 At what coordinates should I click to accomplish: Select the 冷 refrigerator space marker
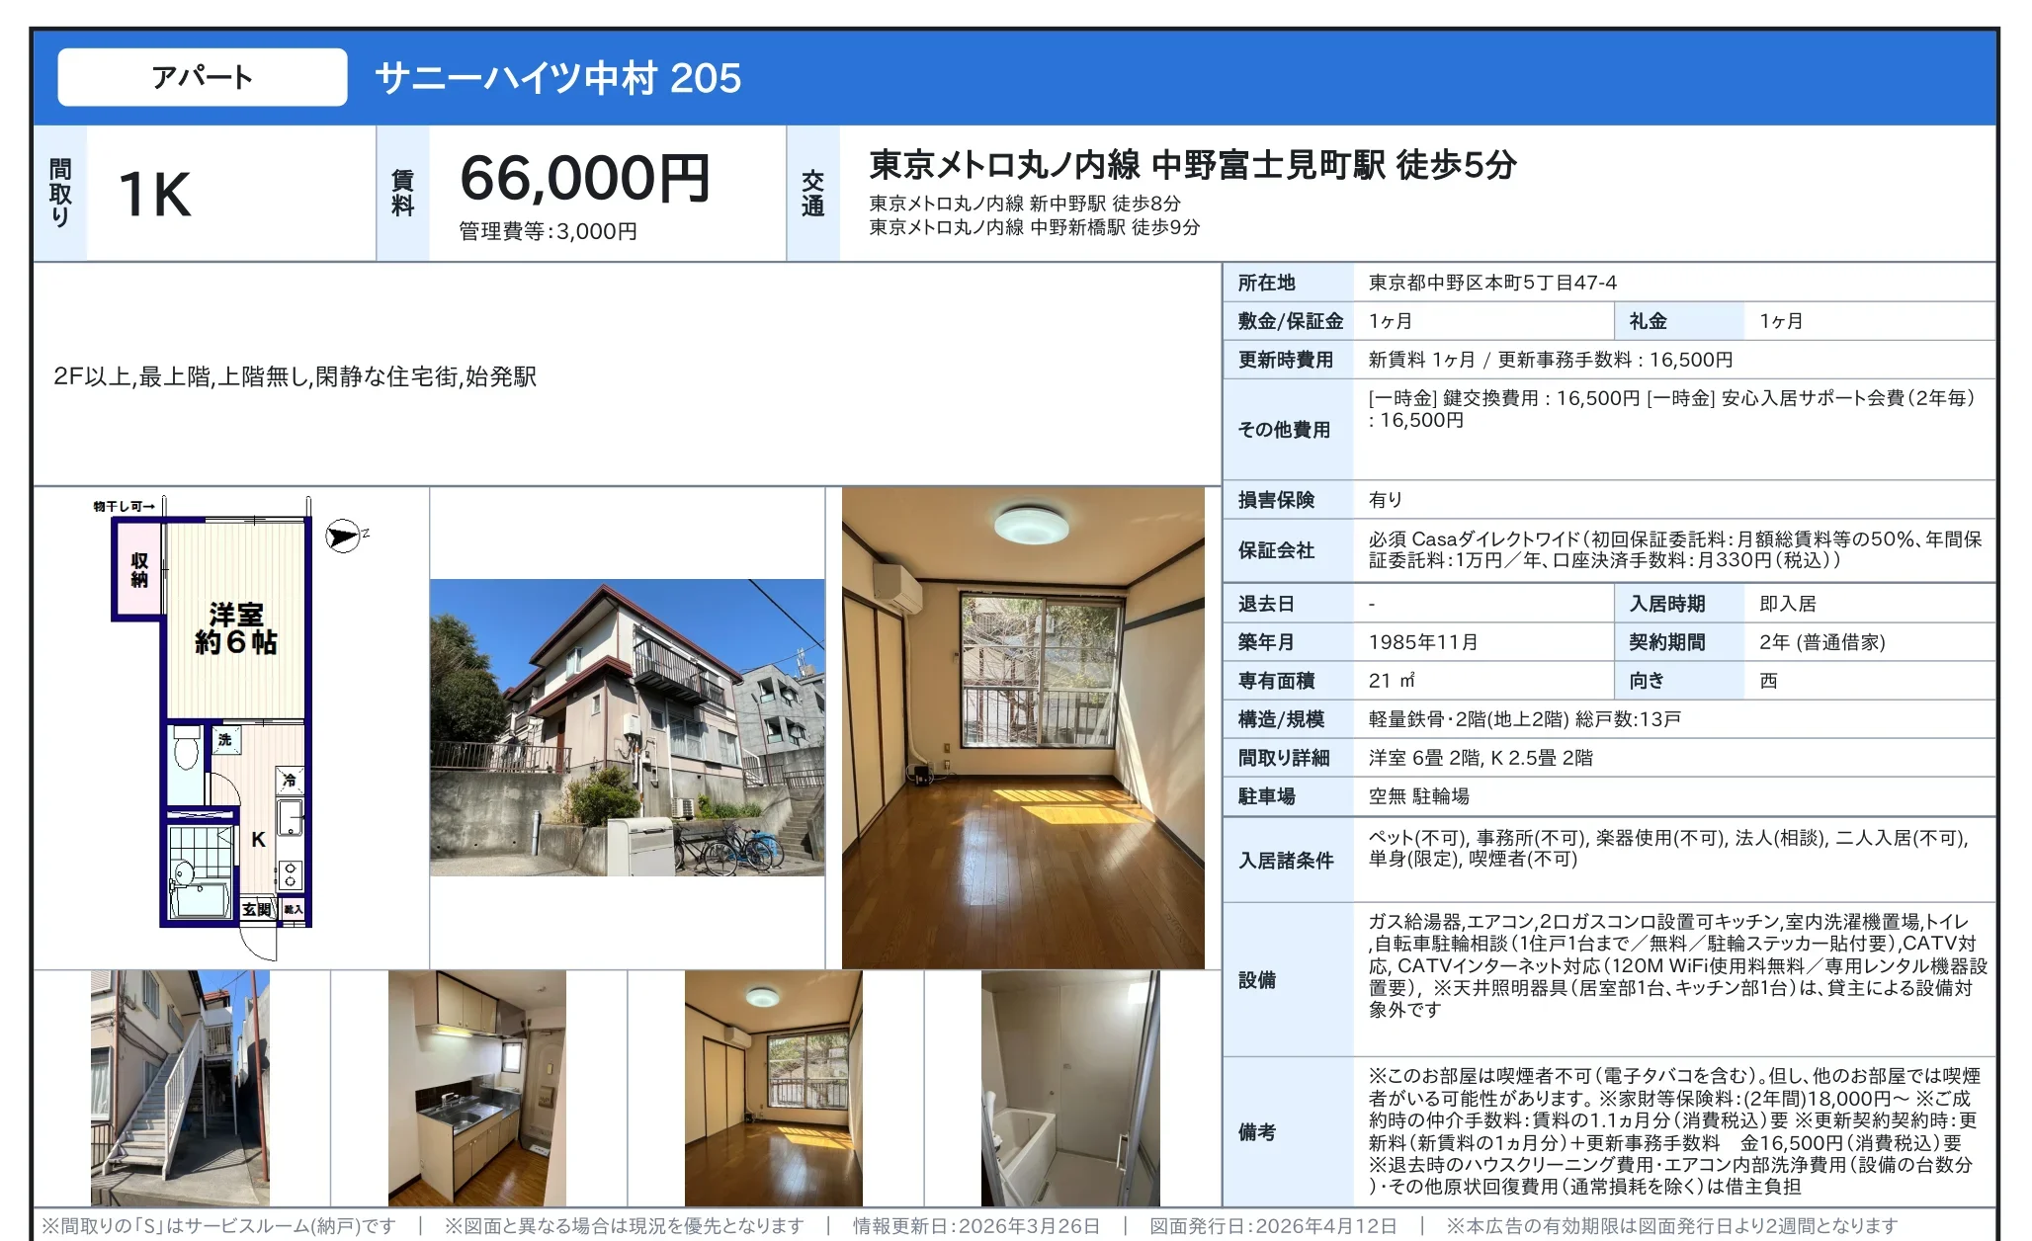291,780
